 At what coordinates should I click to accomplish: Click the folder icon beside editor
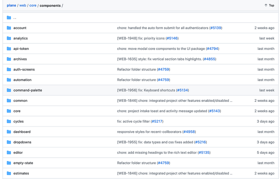(9, 153)
